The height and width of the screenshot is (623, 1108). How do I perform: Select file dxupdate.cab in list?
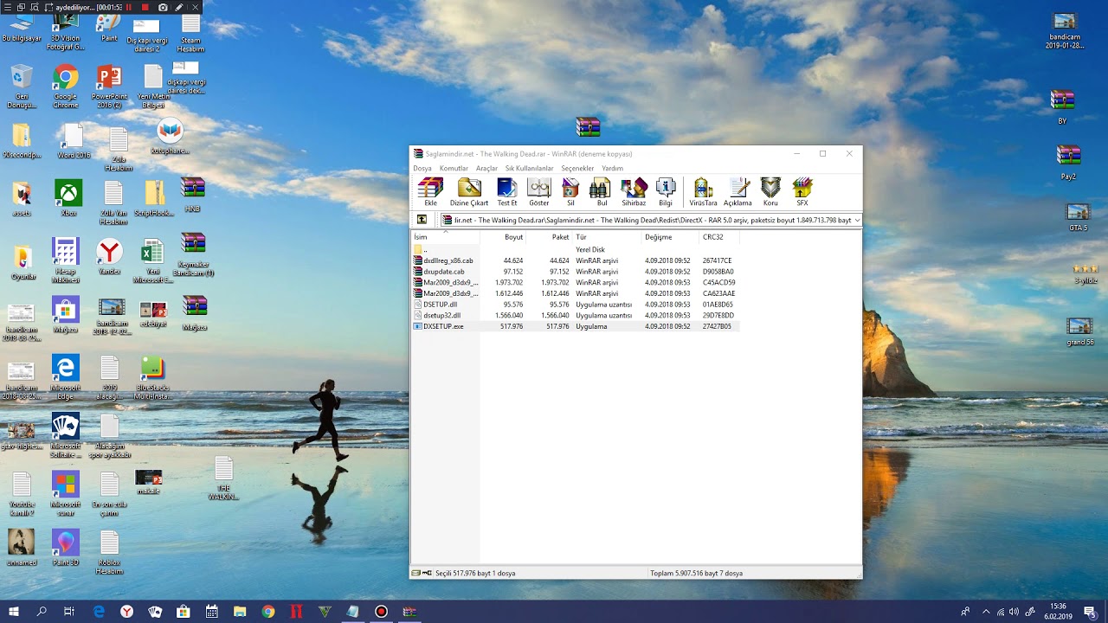[576, 272]
